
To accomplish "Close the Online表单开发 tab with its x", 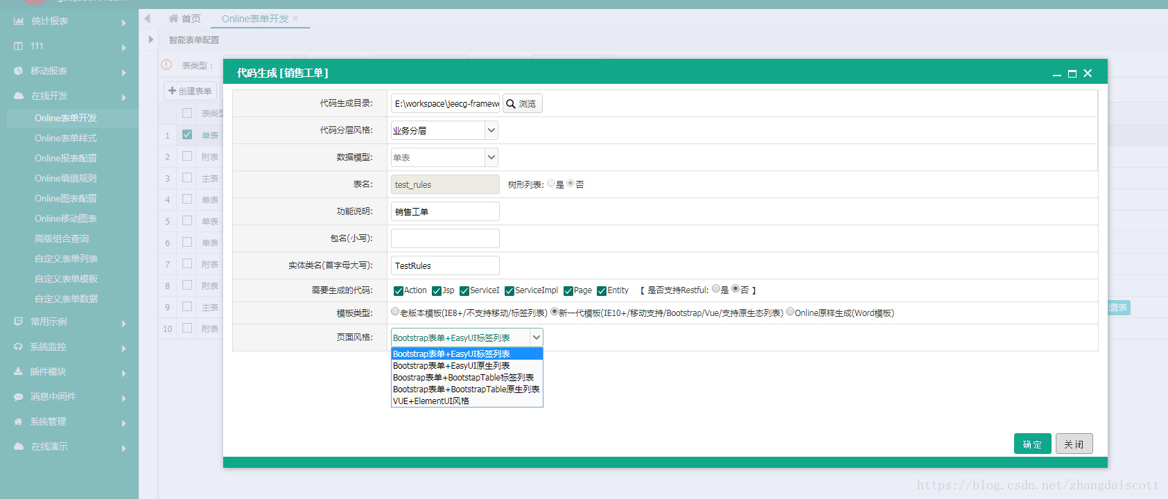I will 296,19.
